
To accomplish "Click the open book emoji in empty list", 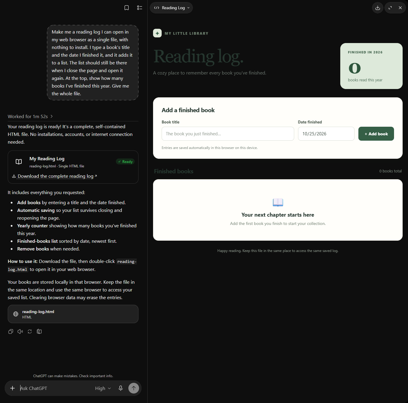I will click(278, 202).
